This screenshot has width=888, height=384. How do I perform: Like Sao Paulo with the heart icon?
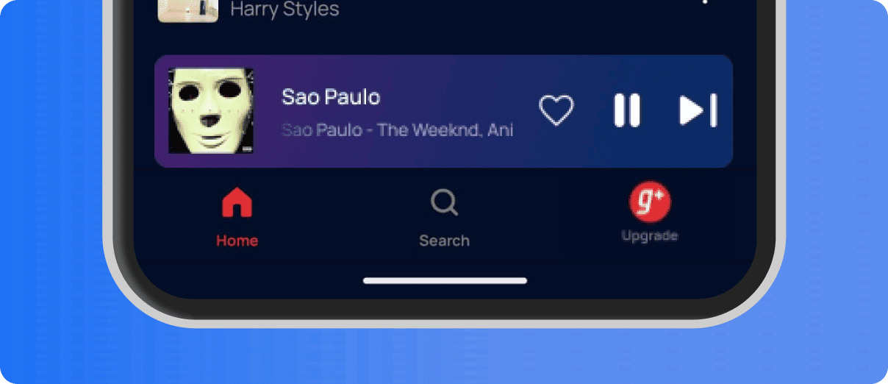556,111
